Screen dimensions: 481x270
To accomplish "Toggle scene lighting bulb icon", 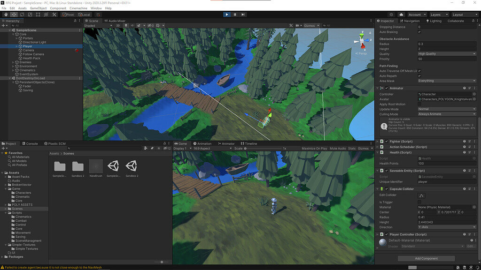I will click(x=126, y=26).
